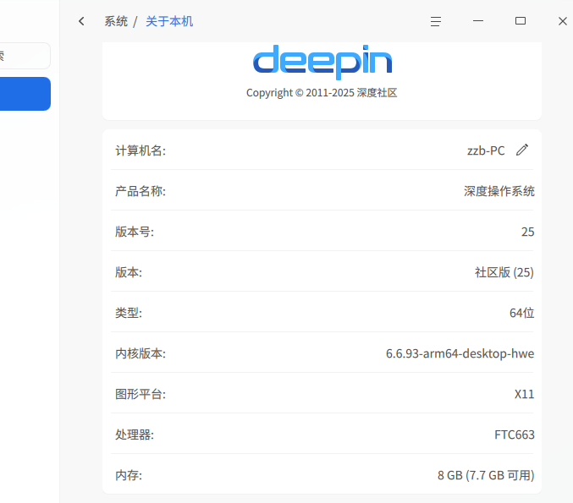
Task: Click the version number value 25
Action: click(527, 232)
